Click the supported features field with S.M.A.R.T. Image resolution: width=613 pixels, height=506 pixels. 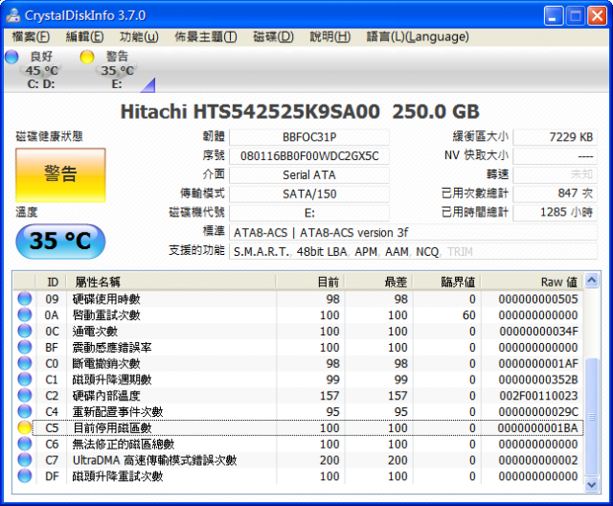[413, 251]
